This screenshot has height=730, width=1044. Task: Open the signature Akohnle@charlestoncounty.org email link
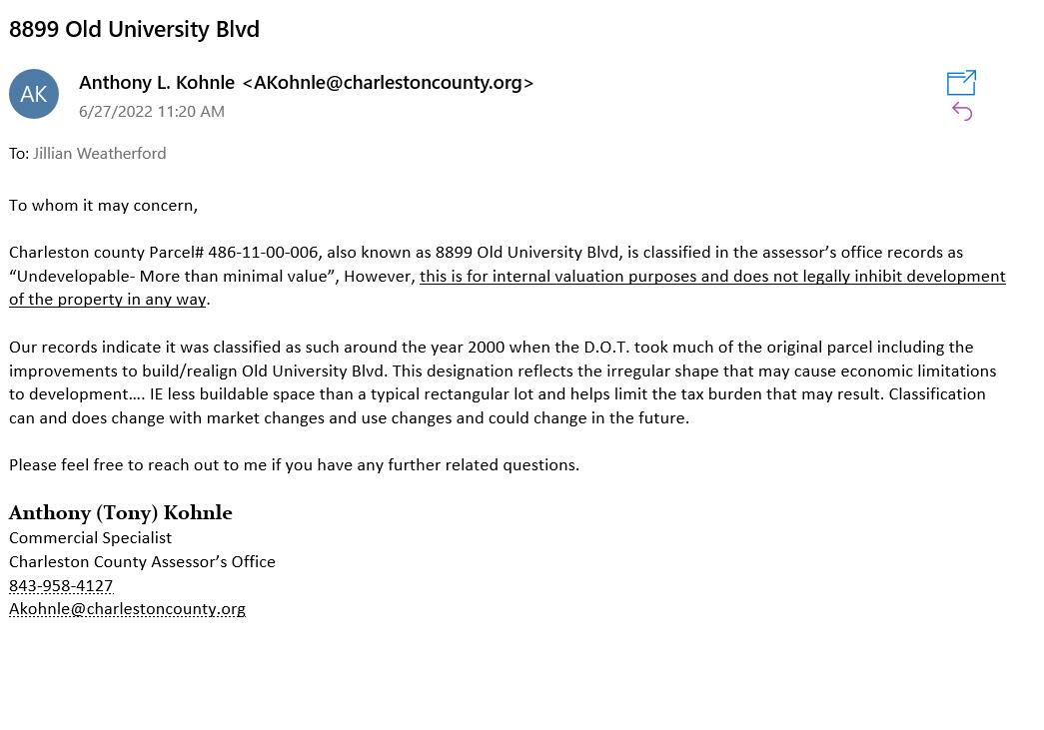pos(127,609)
